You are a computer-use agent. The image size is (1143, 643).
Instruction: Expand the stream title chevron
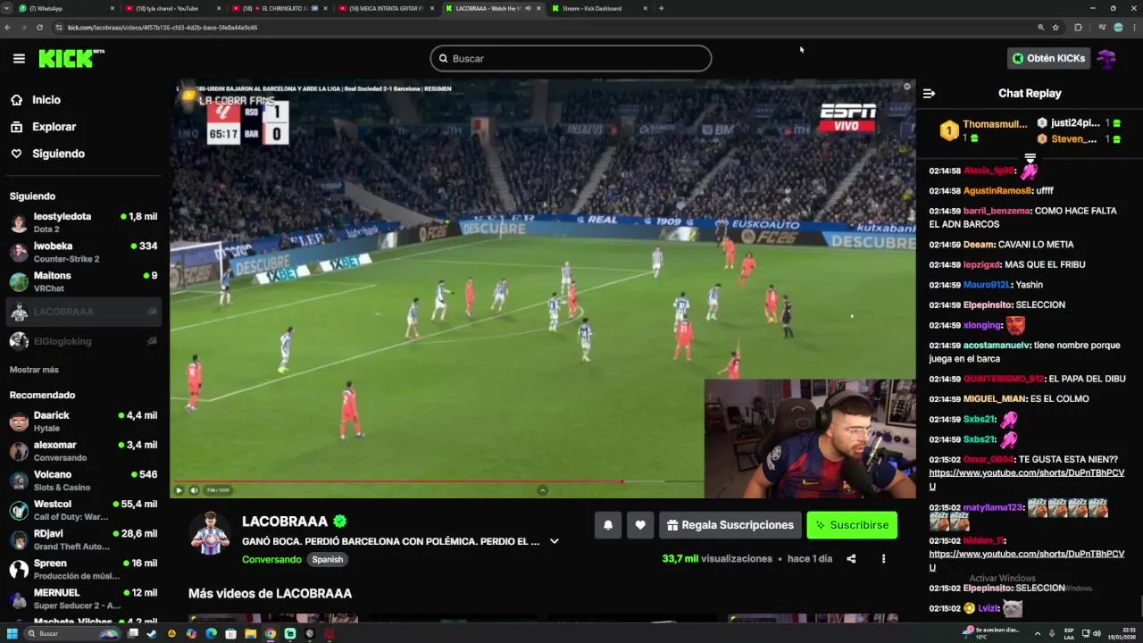pos(554,541)
